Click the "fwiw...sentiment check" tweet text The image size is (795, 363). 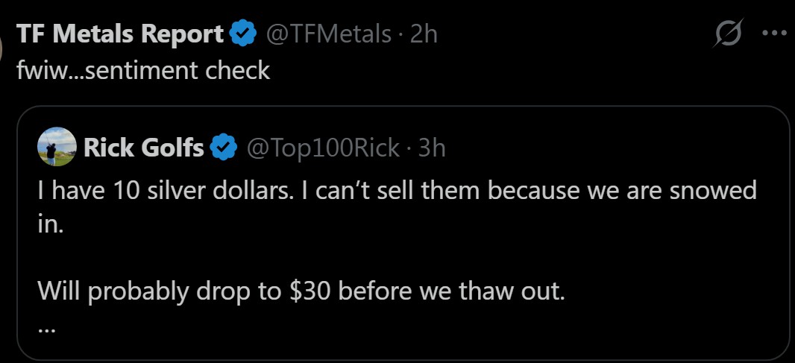click(x=142, y=71)
